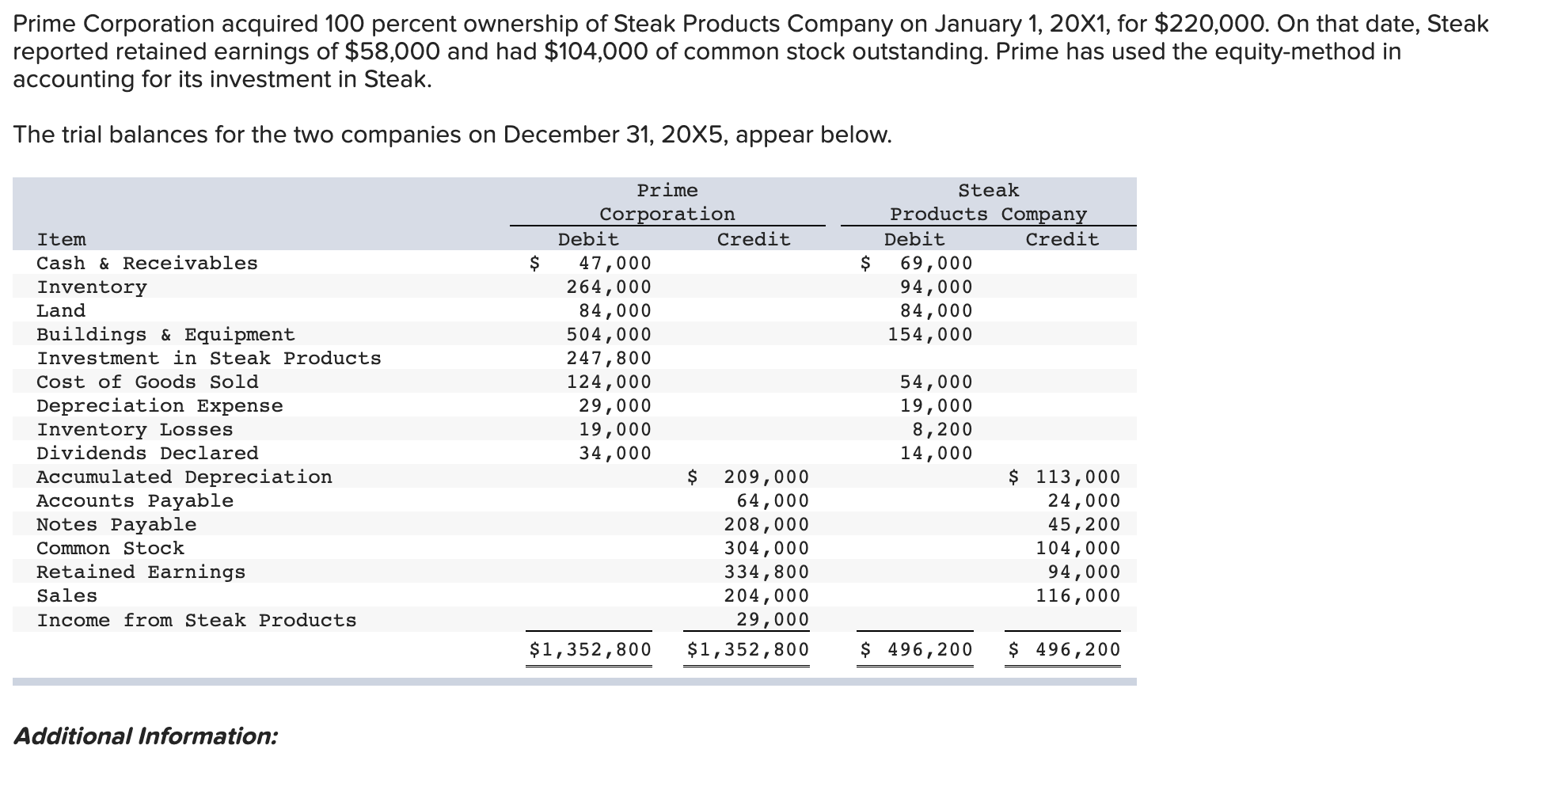Viewport: 1558px width, 806px height.
Task: Select the 'Inventory Losses' label
Action: point(135,429)
